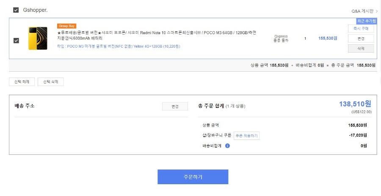Click the blue product option type text
Viewport: 381px width, 196px height.
pyautogui.click(x=119, y=46)
